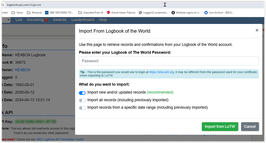
Task: Open the Logger32 screenshot bookmark
Action: [153, 12]
